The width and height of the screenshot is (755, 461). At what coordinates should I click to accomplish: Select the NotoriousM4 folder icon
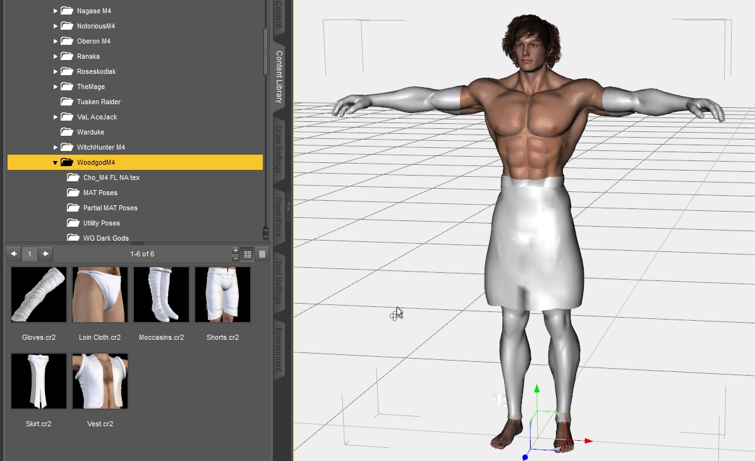(x=66, y=25)
